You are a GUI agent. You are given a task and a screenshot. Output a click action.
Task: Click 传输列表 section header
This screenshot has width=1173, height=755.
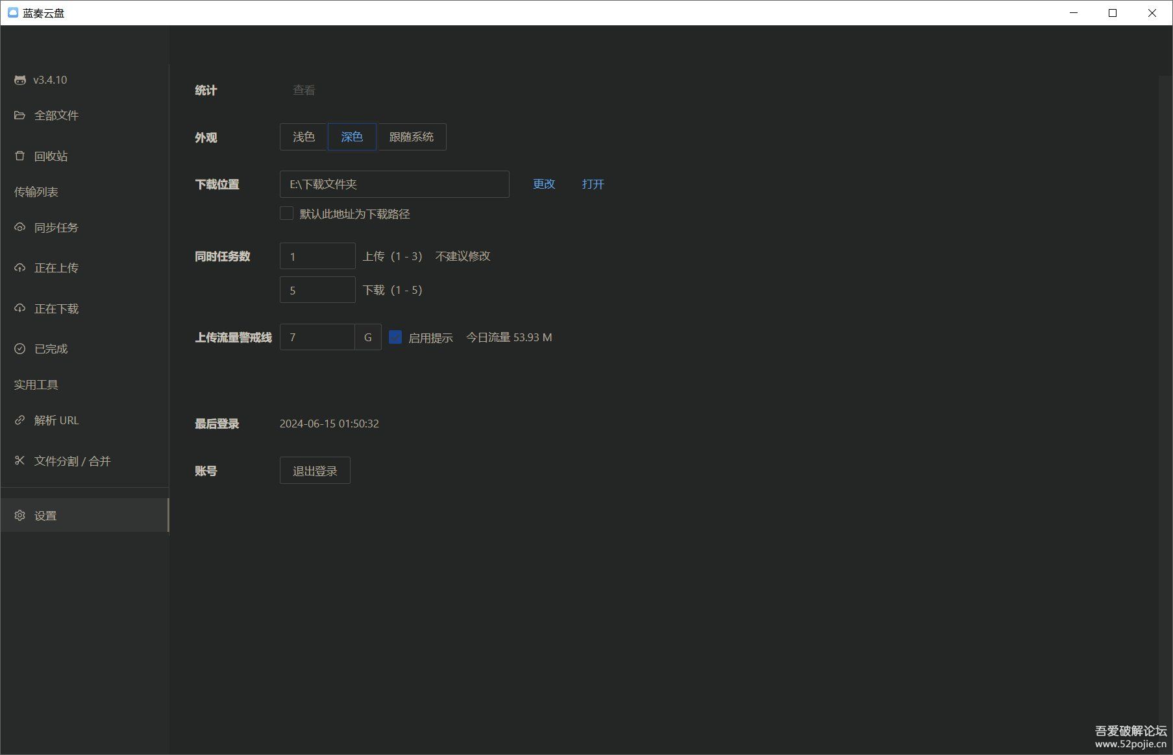[36, 192]
